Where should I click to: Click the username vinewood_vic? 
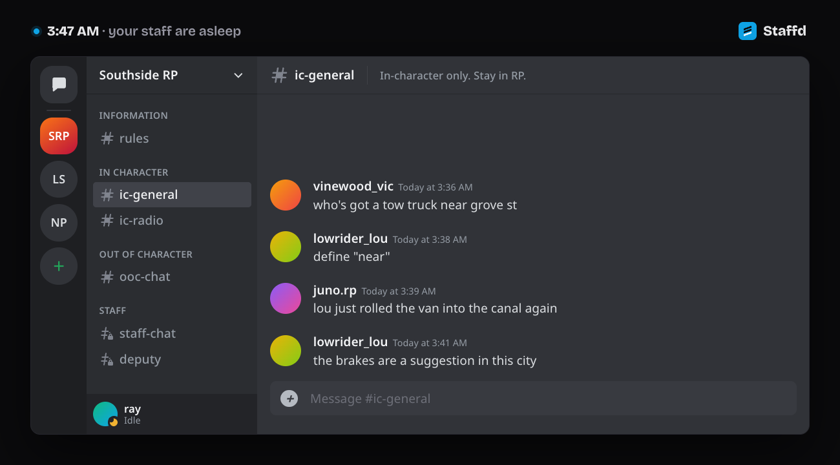pyautogui.click(x=353, y=186)
